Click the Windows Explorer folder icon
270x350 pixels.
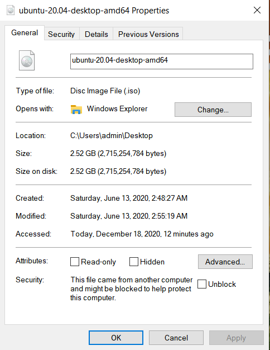point(76,110)
